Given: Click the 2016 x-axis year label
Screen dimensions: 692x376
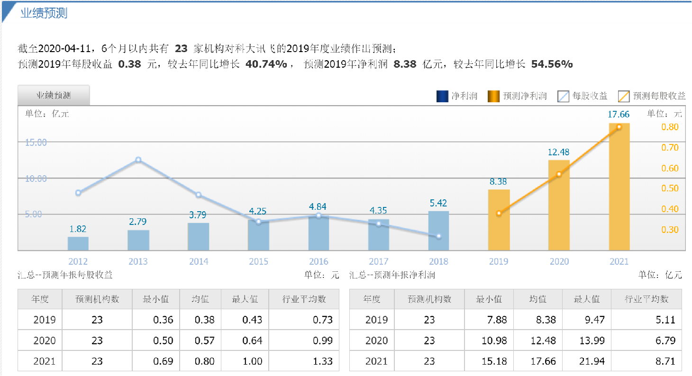Looking at the screenshot, I should point(319,261).
